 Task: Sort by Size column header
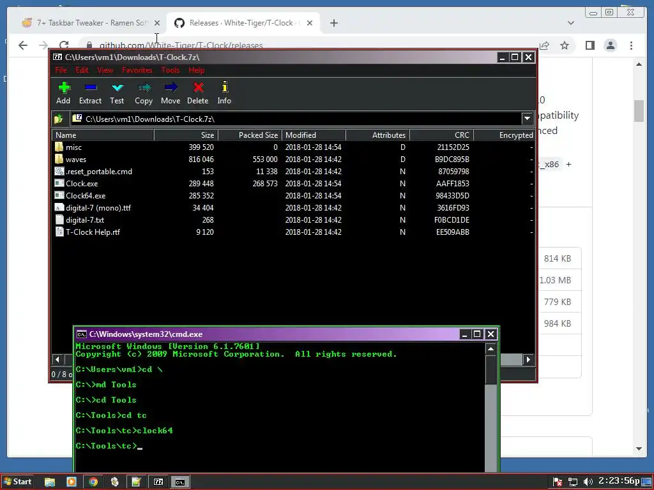(186, 135)
